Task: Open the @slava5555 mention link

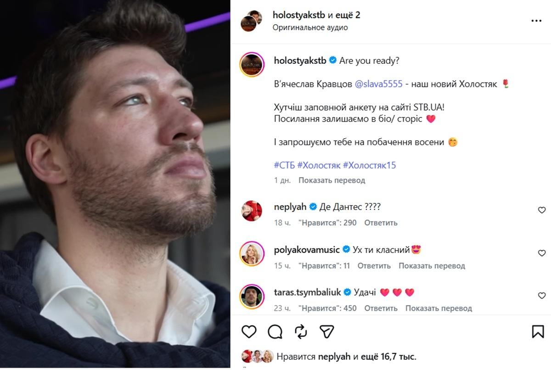Action: pyautogui.click(x=379, y=84)
